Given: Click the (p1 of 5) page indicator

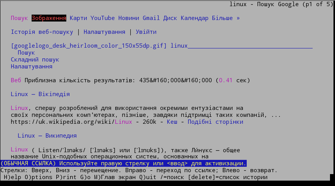Looking at the screenshot, I should point(318,4).
